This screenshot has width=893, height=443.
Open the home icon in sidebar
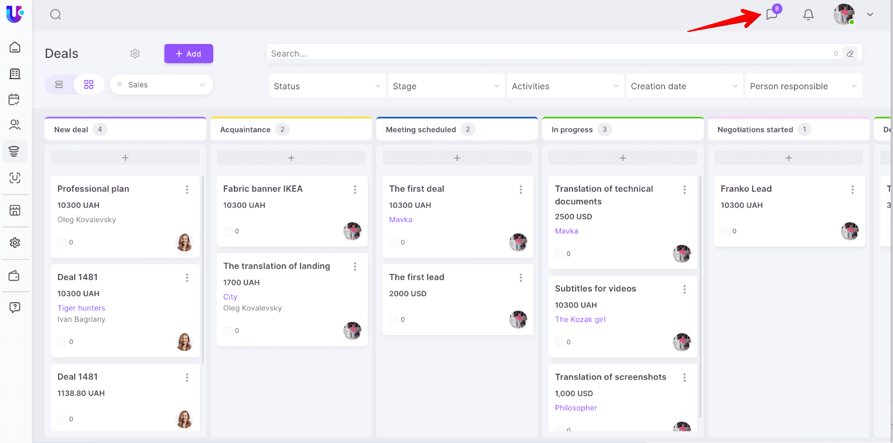(x=15, y=47)
